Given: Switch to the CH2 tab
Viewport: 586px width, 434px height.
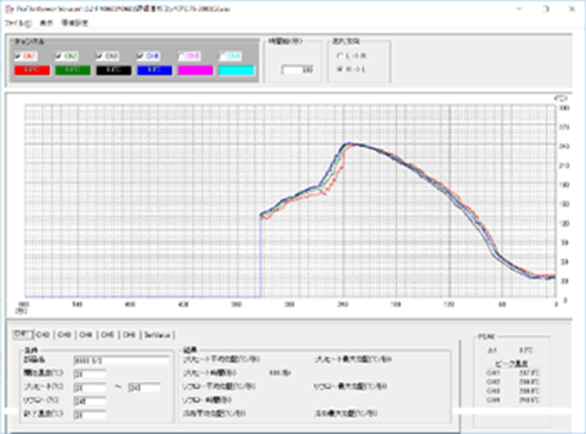Looking at the screenshot, I should 43,335.
